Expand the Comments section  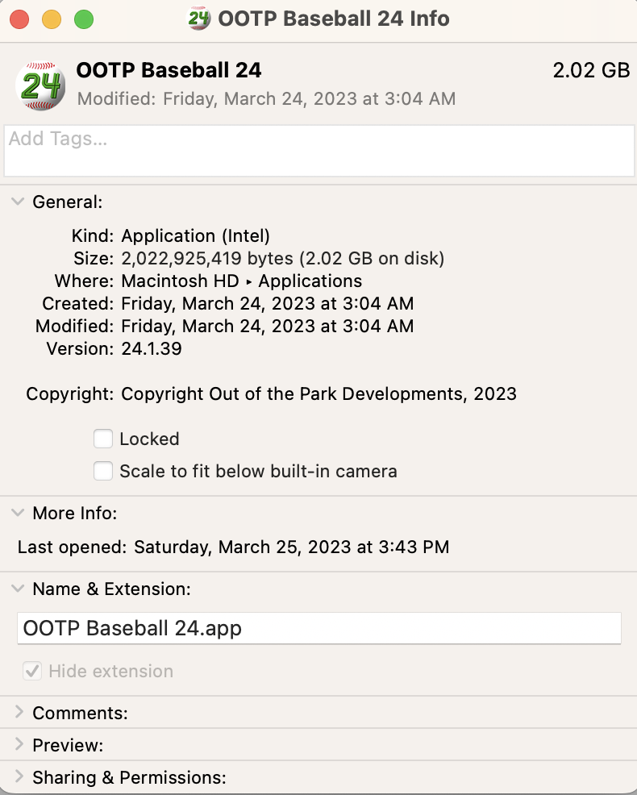[x=18, y=713]
